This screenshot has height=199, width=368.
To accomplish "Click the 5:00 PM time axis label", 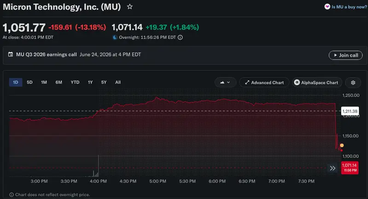I will 158,181.
